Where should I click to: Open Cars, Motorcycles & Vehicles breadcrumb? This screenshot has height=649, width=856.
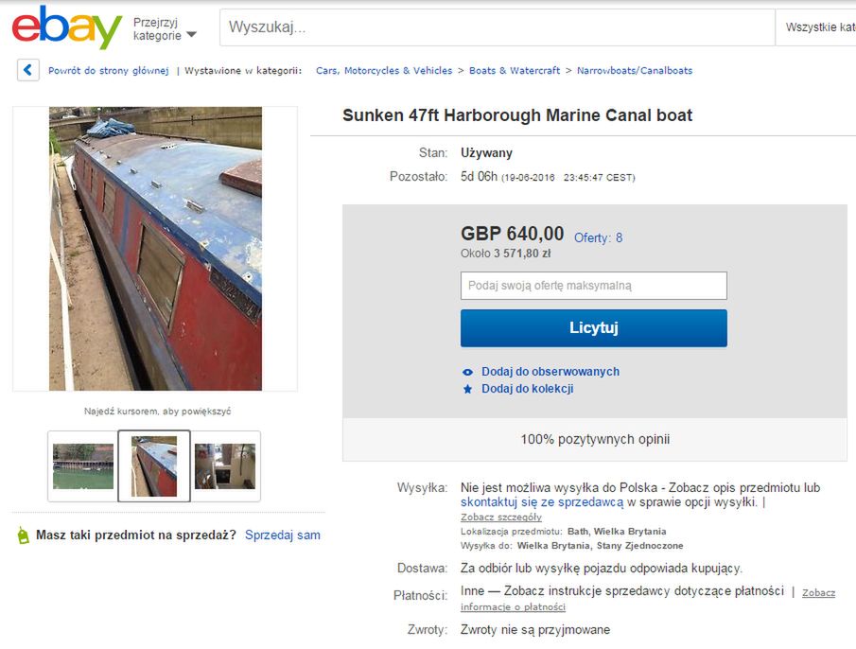point(384,70)
